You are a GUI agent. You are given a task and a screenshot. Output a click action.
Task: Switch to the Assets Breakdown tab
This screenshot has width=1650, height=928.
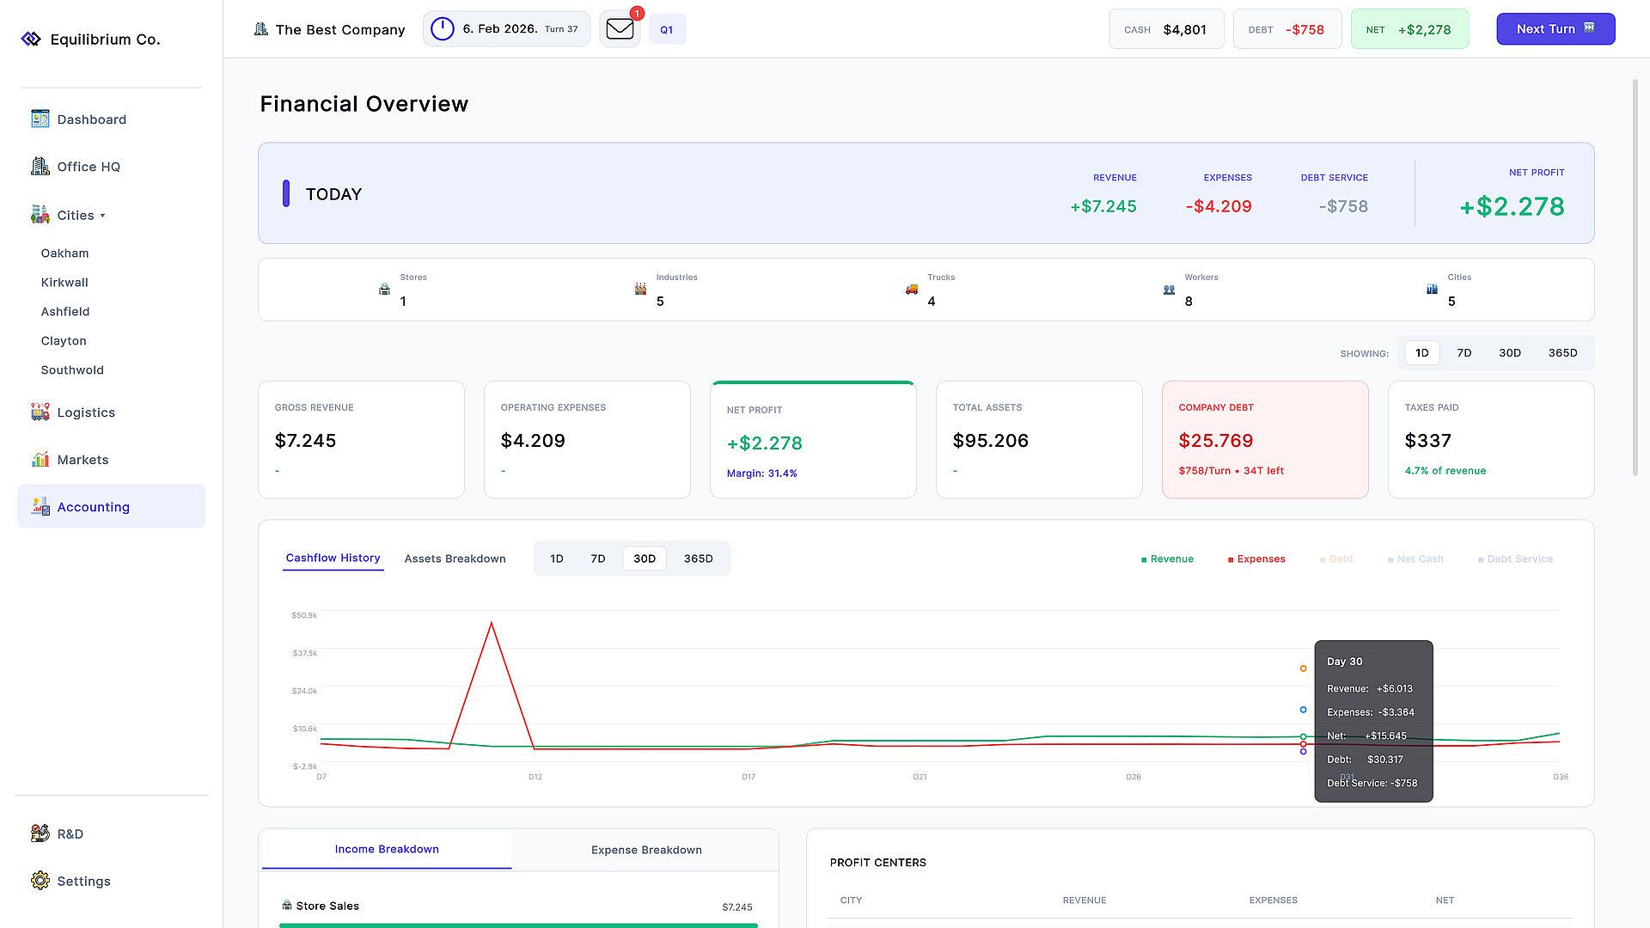click(455, 559)
